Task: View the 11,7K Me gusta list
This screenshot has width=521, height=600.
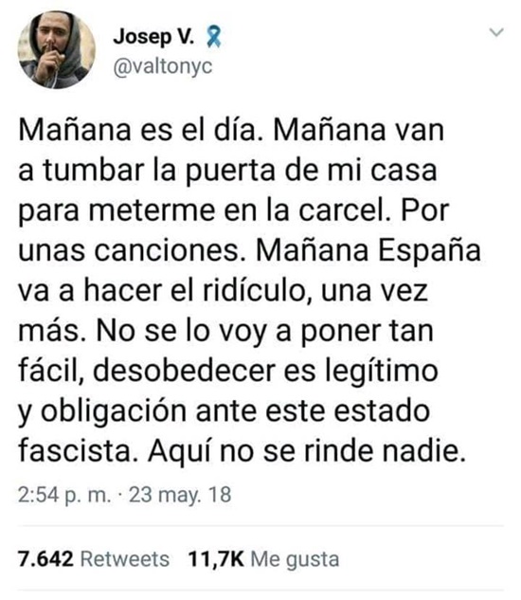Action: tap(263, 559)
